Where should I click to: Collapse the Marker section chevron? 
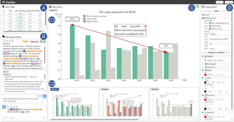point(230,70)
